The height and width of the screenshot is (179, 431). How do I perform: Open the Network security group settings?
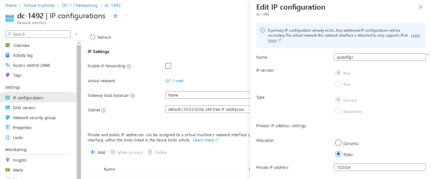click(35, 117)
